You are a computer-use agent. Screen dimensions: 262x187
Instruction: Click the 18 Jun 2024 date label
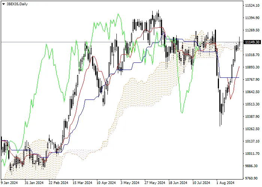pos(178,183)
